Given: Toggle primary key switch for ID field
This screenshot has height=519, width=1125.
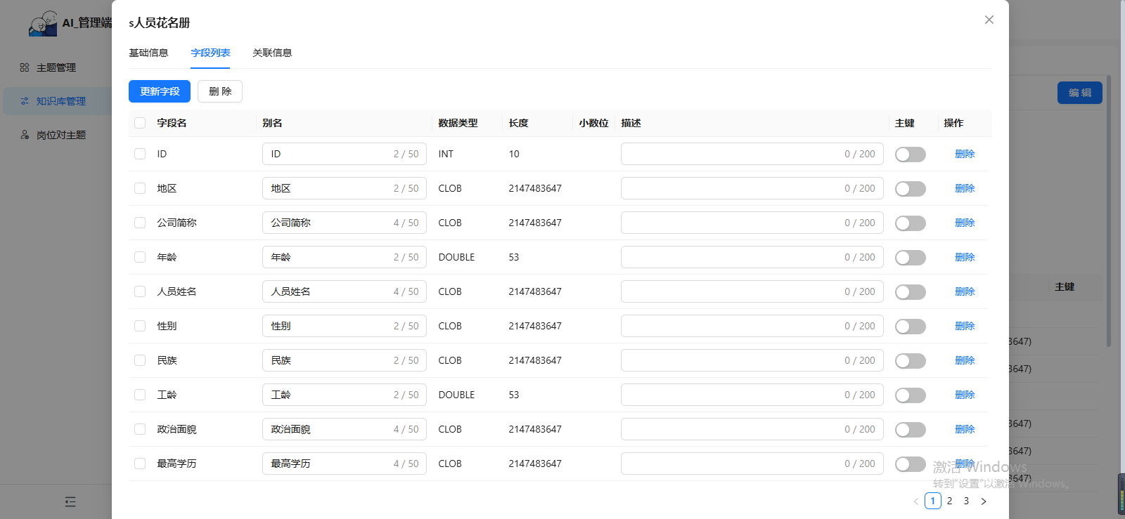Looking at the screenshot, I should point(910,155).
